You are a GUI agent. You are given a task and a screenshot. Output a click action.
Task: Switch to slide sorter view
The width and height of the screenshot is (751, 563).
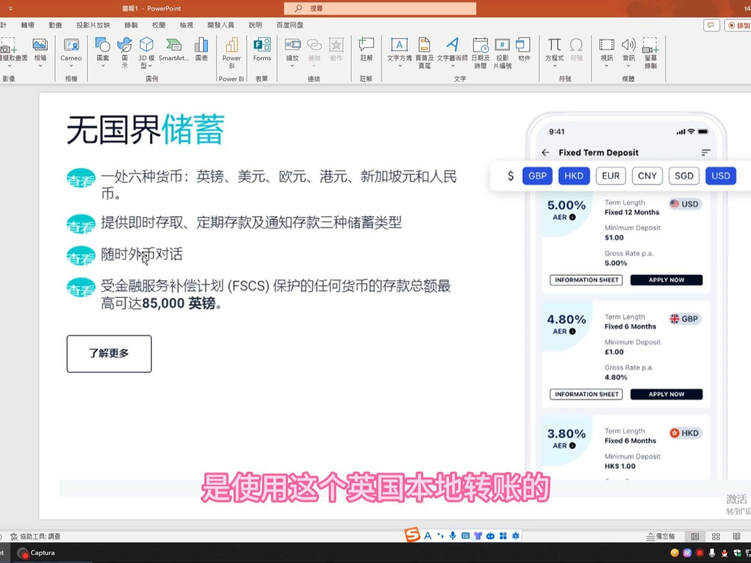(x=716, y=536)
